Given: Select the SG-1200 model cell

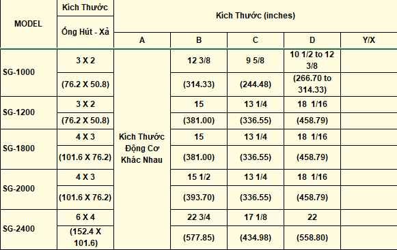Looking at the screenshot, I should tap(29, 112).
